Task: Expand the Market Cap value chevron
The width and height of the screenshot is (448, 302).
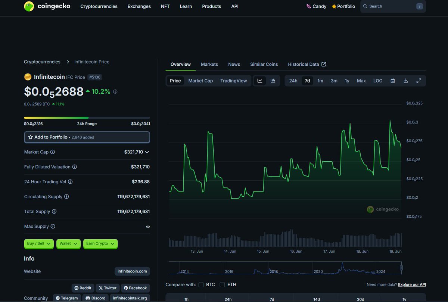Action: point(147,152)
